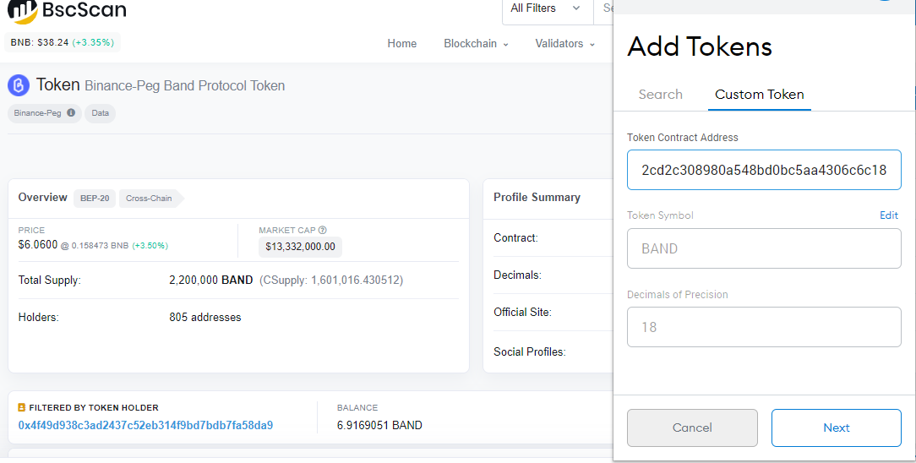Click the Cross-Chain badge

click(x=150, y=199)
